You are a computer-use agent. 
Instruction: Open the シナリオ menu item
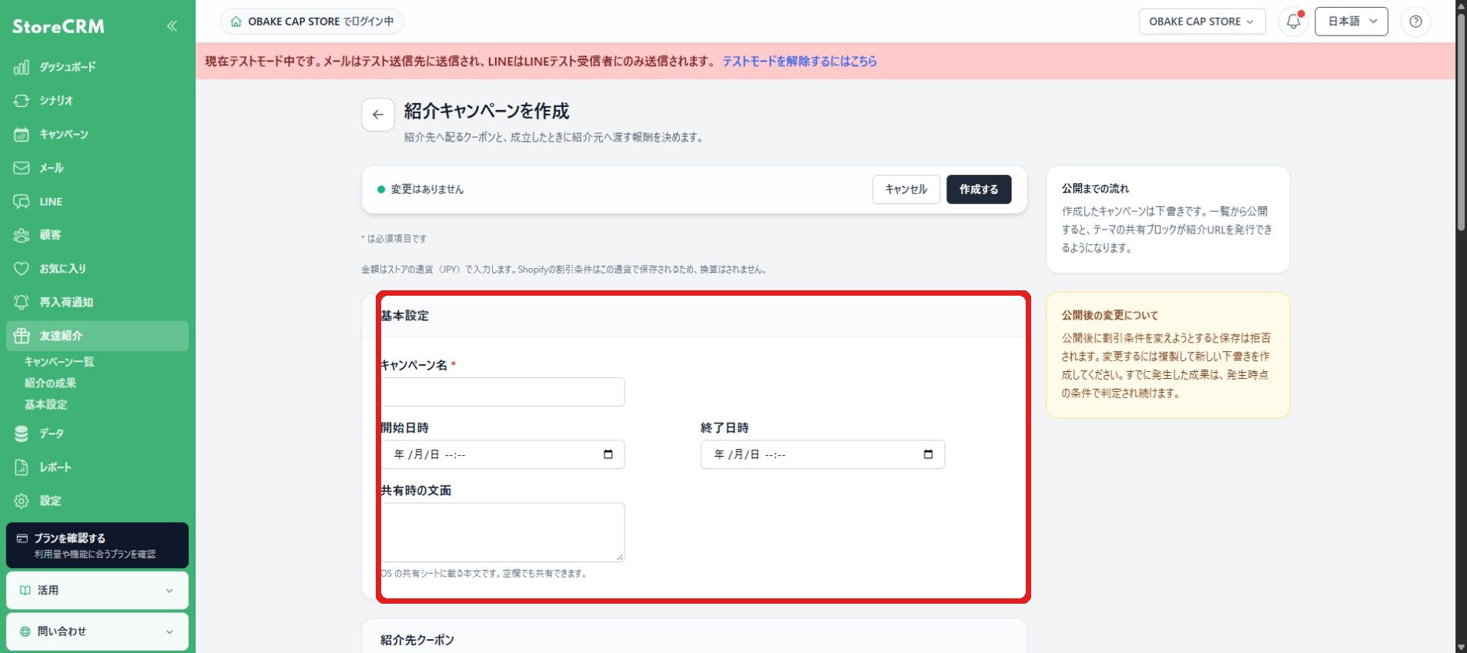tap(97, 101)
